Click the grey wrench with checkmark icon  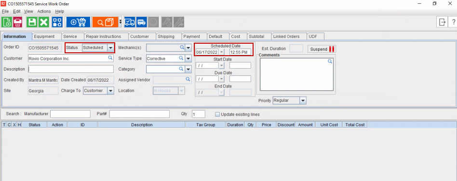click(167, 22)
